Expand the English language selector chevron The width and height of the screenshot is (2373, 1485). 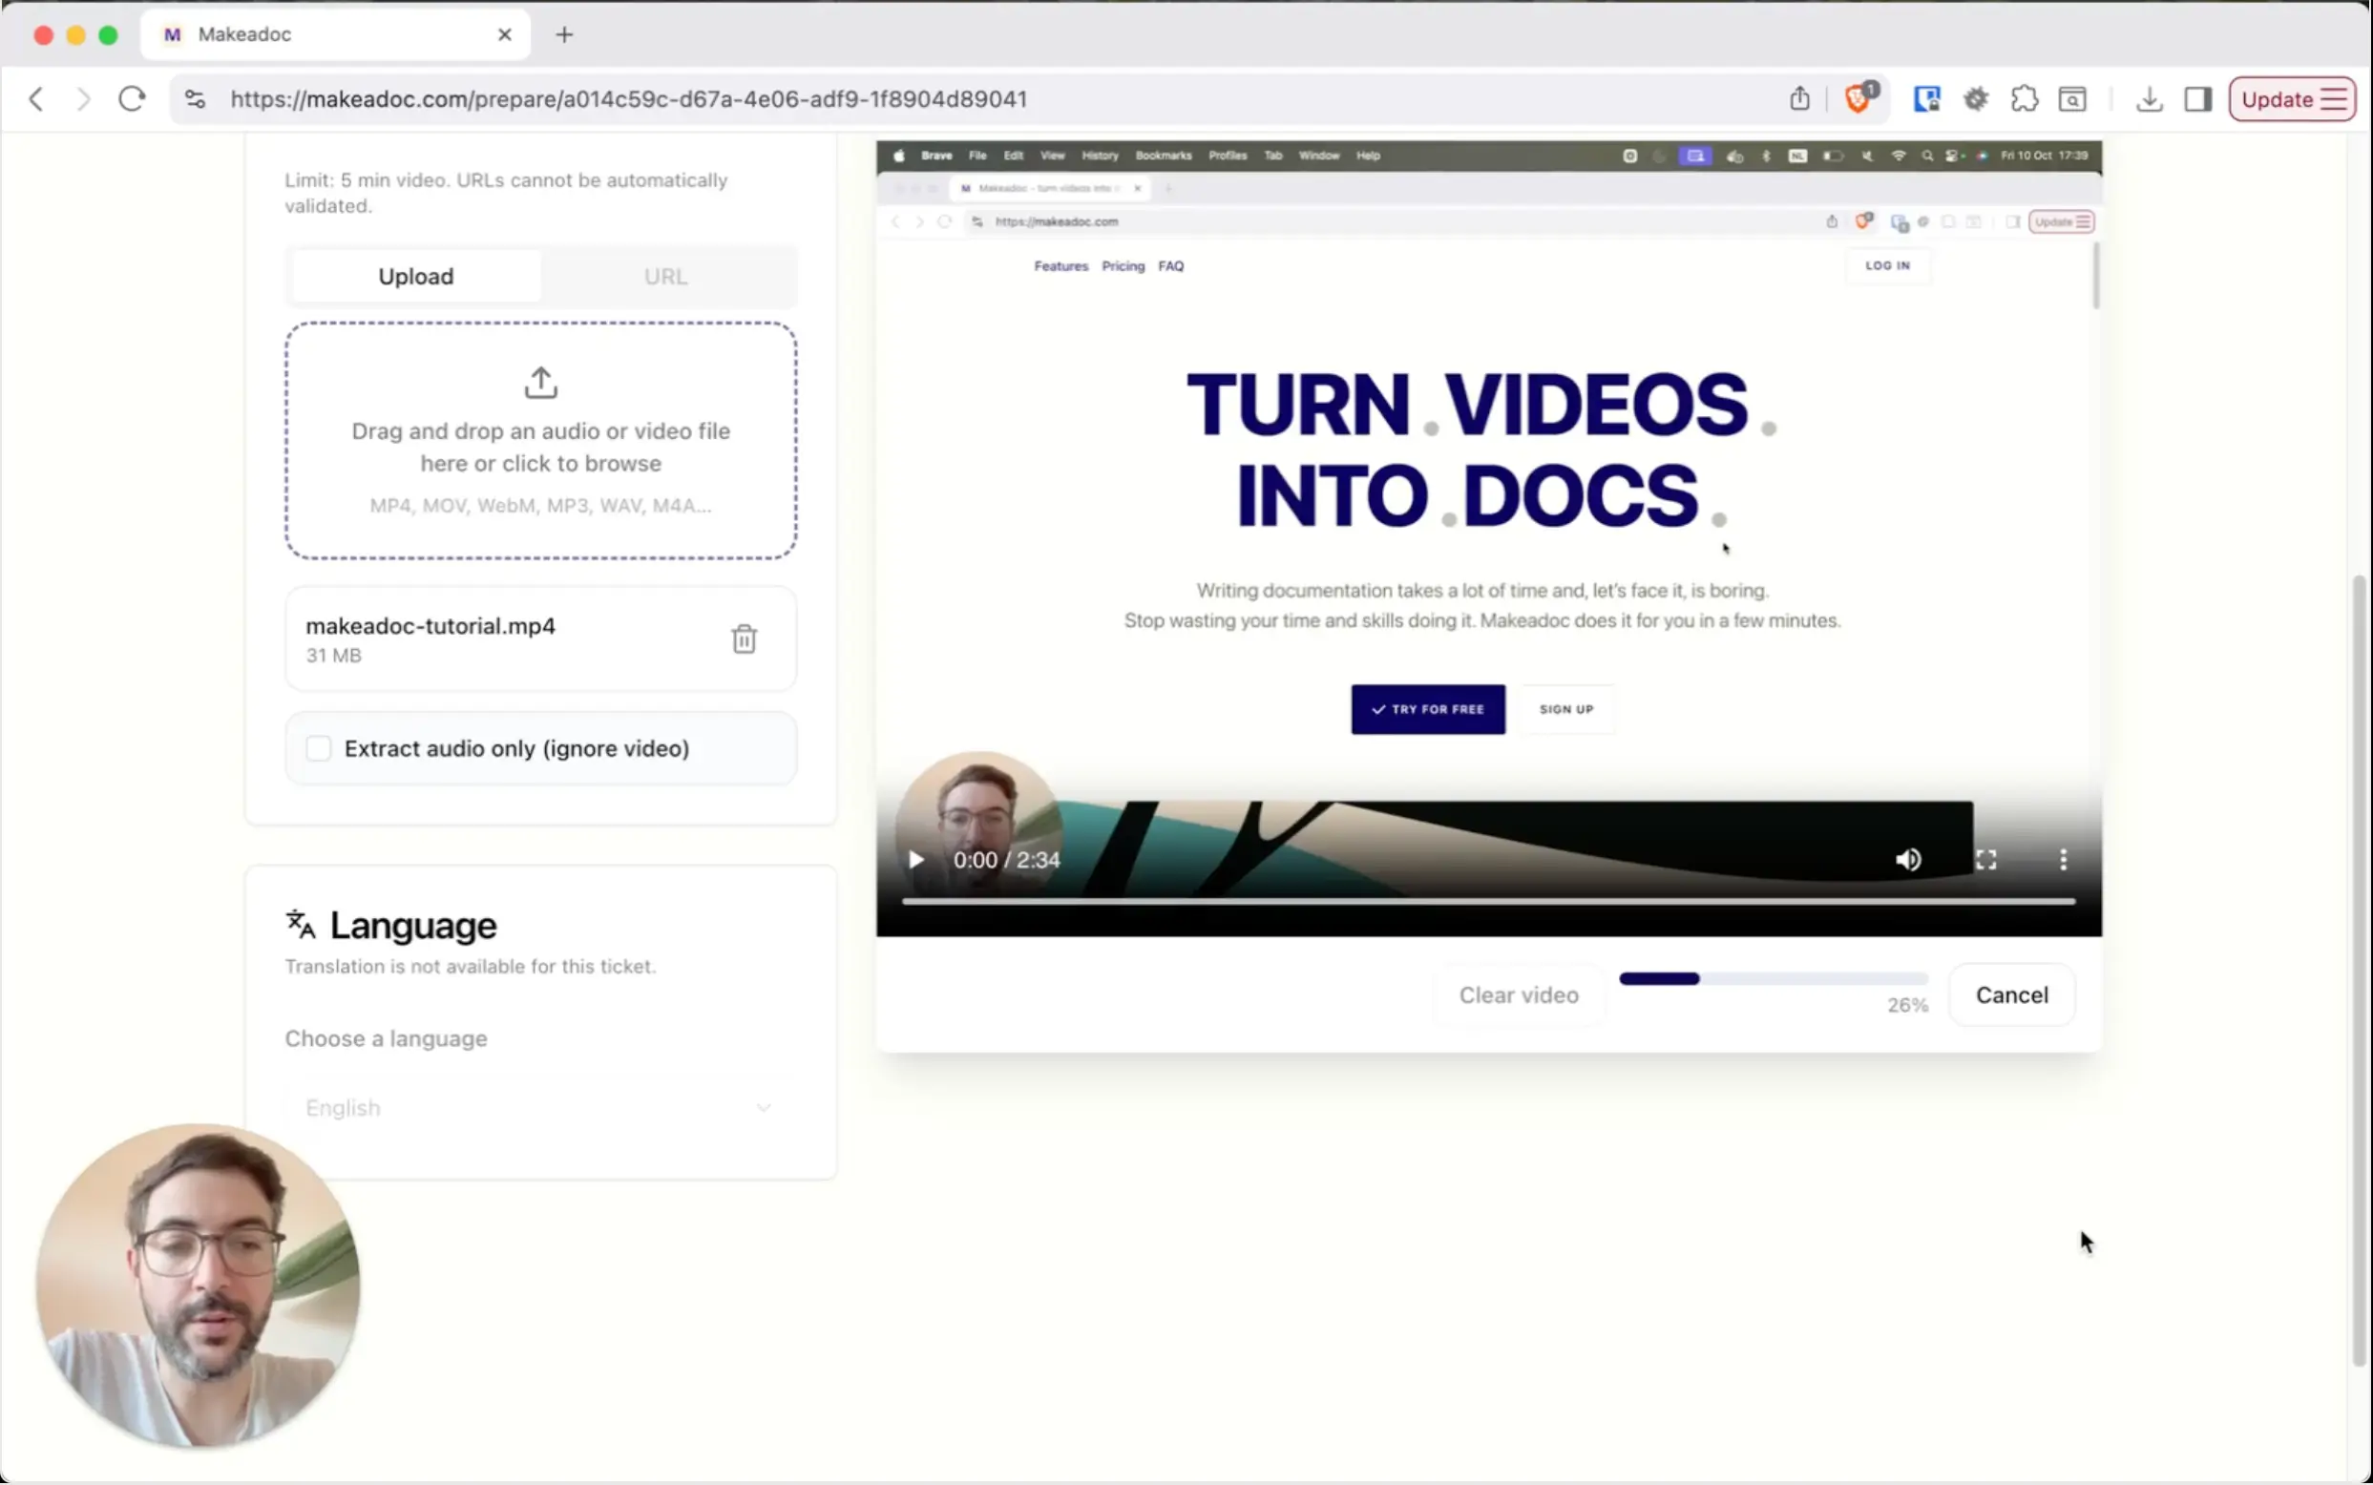[764, 1107]
